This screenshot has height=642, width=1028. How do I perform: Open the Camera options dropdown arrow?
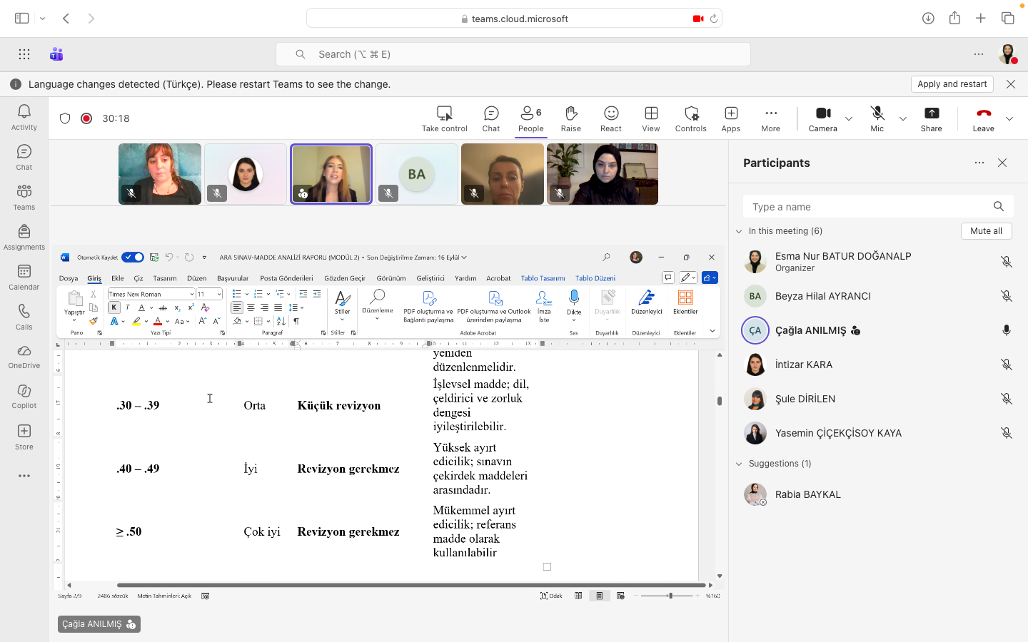click(849, 118)
